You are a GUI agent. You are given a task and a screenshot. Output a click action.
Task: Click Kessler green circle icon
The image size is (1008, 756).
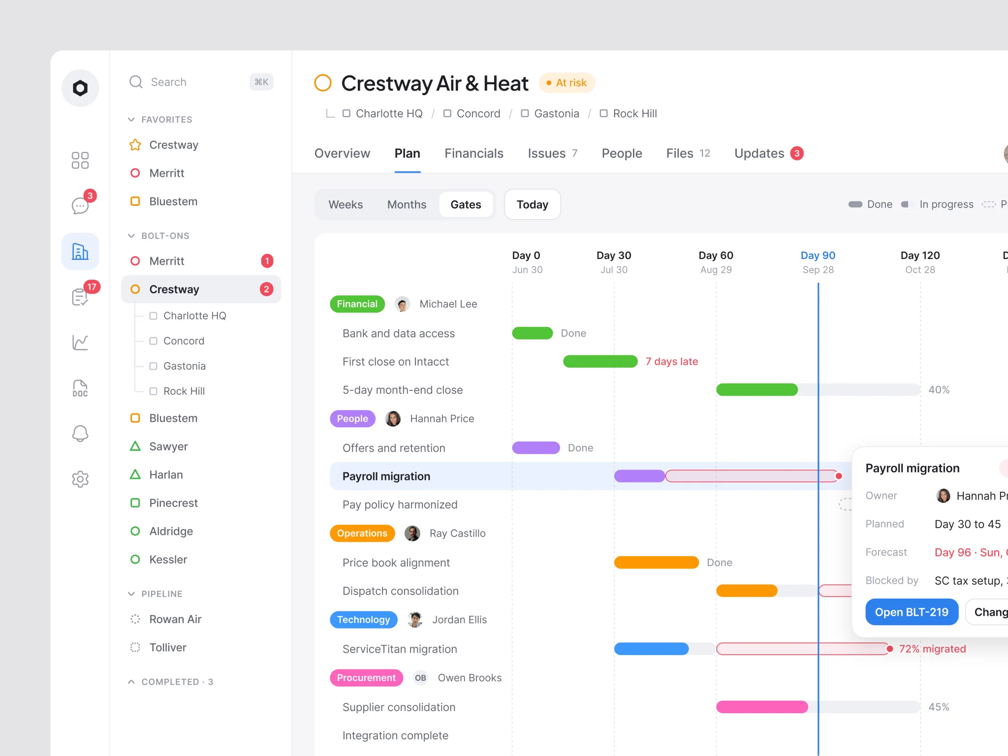coord(135,560)
